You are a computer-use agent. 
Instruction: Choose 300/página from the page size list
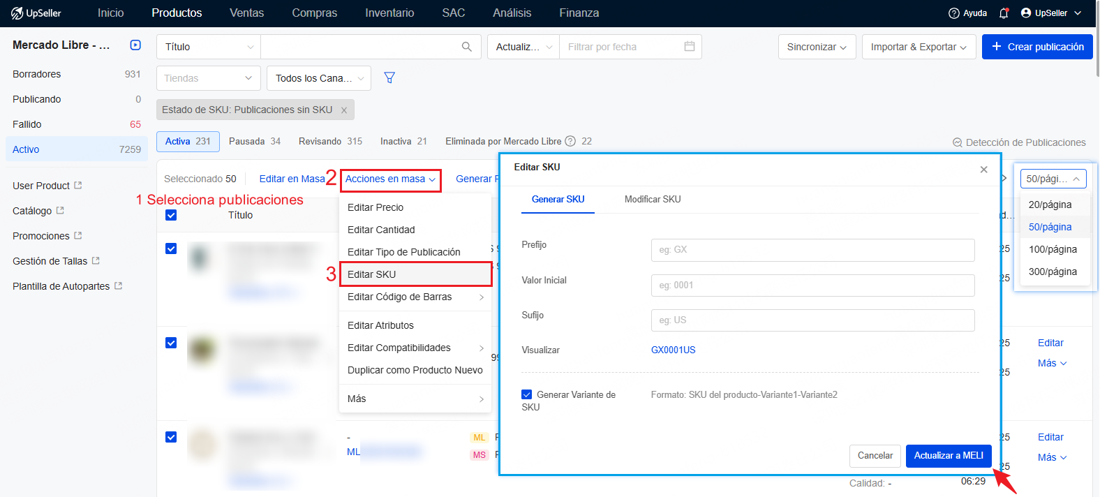tap(1053, 272)
